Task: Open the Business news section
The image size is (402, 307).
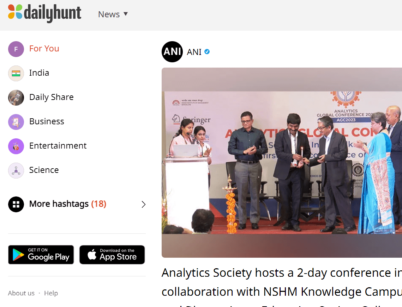Action: 47,121
